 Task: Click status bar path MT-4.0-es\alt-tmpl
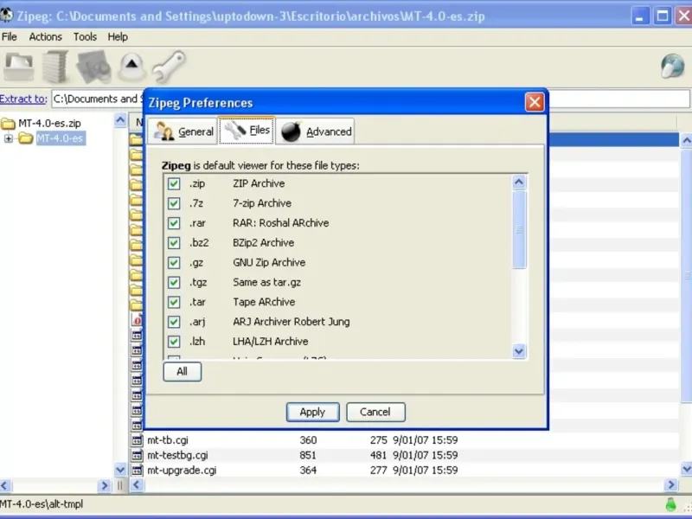42,504
